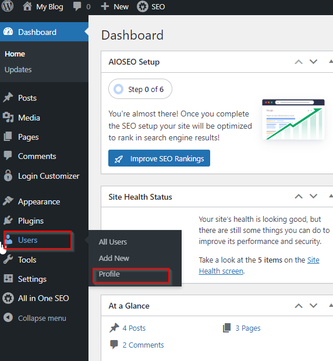Move At a Glance widget down
Screen dimensions: 333x361
coord(313,306)
